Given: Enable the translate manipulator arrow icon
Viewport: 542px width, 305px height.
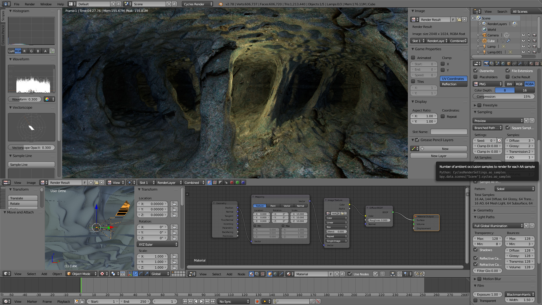Looking at the screenshot, I should (x=135, y=274).
